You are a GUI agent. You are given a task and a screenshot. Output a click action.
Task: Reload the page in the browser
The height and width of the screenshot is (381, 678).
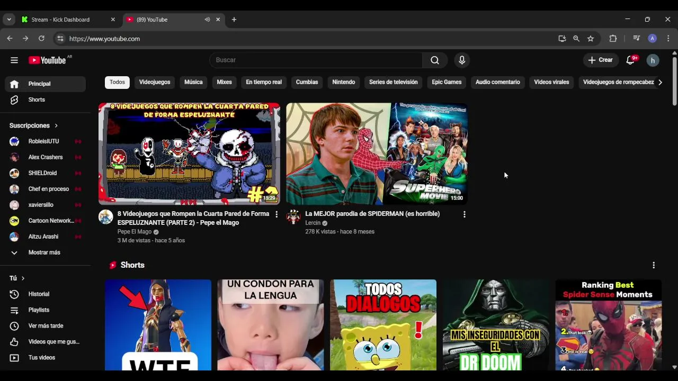pyautogui.click(x=41, y=39)
